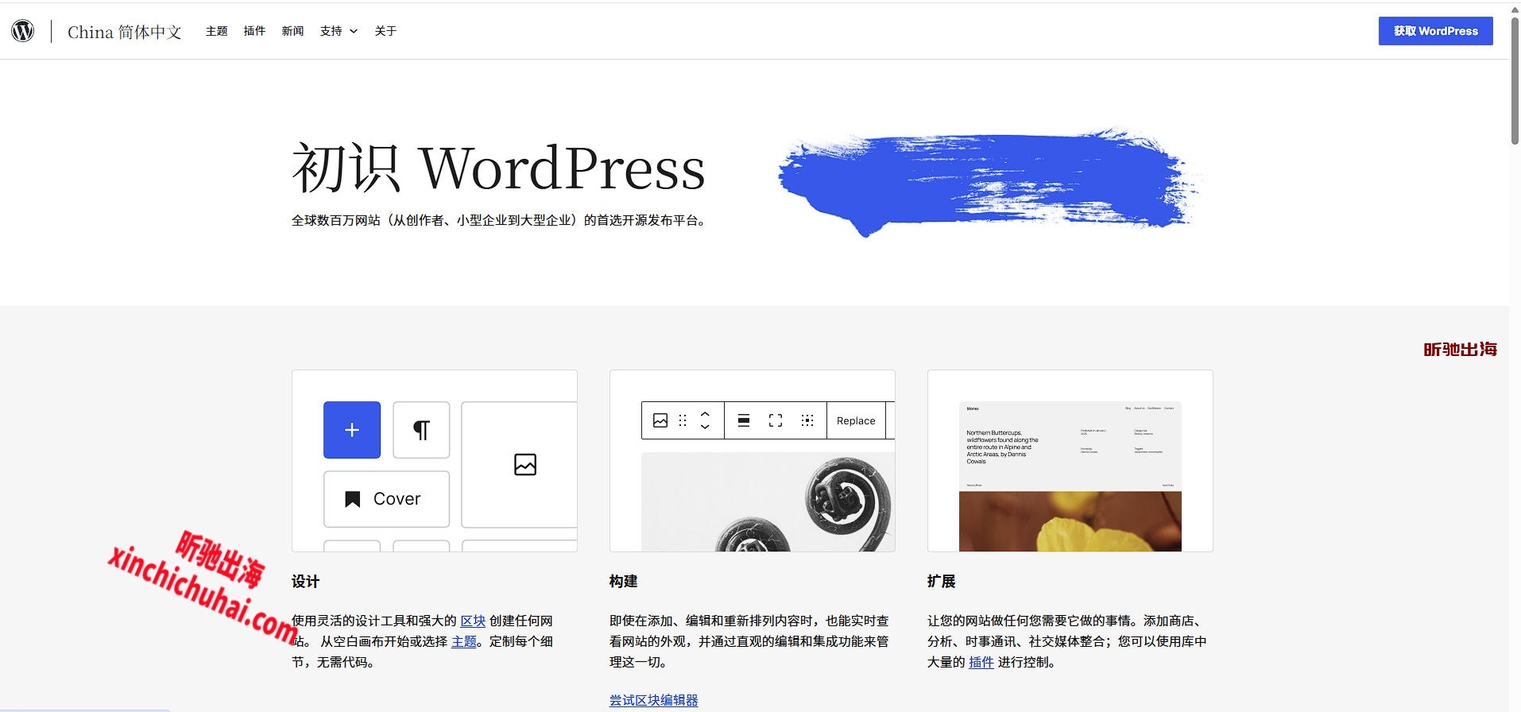Click the move down chevron in block toolbar
Viewport: 1521px width, 712px height.
tap(705, 427)
